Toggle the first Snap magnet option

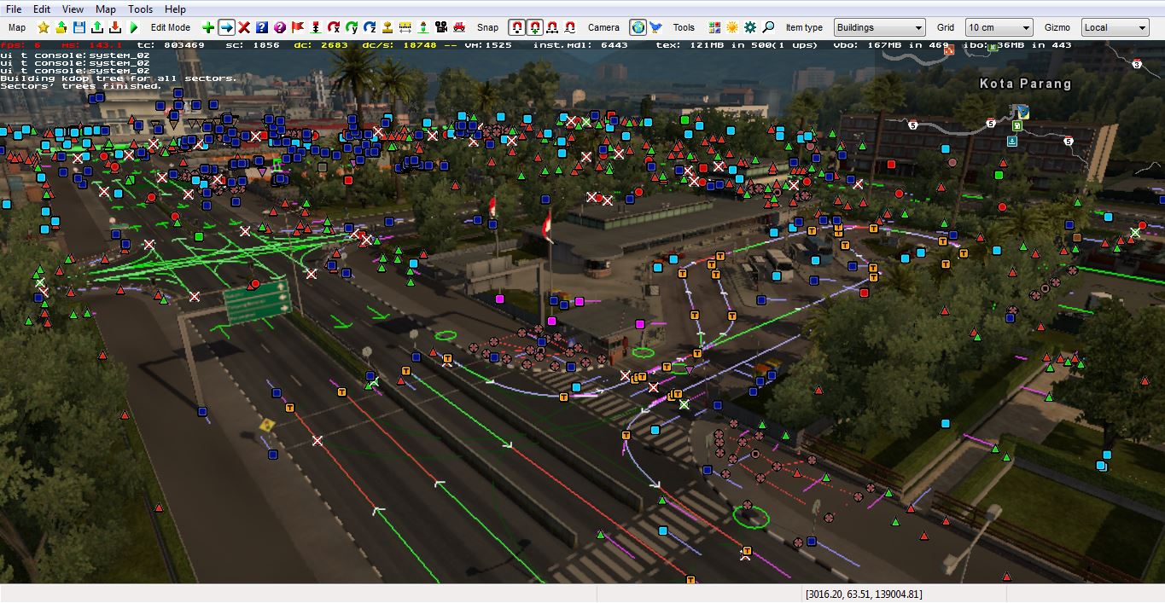pyautogui.click(x=516, y=27)
